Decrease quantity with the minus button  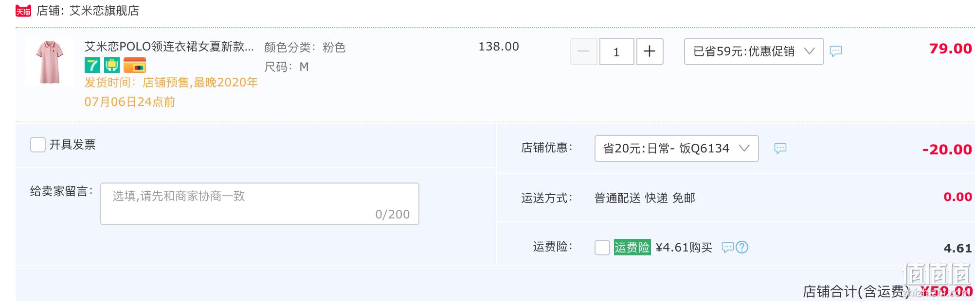click(584, 51)
